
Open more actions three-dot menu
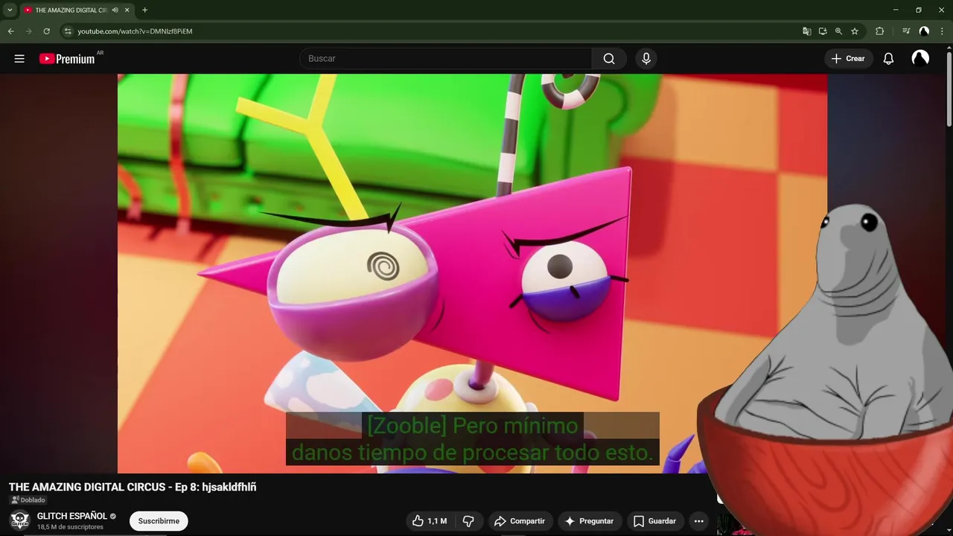click(698, 521)
